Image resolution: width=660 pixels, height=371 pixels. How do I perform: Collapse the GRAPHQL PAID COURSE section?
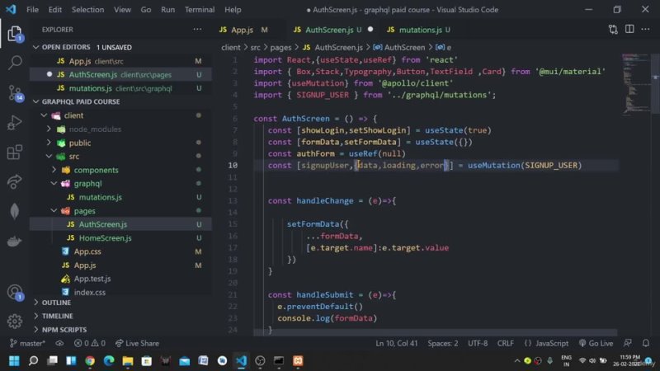click(x=36, y=101)
